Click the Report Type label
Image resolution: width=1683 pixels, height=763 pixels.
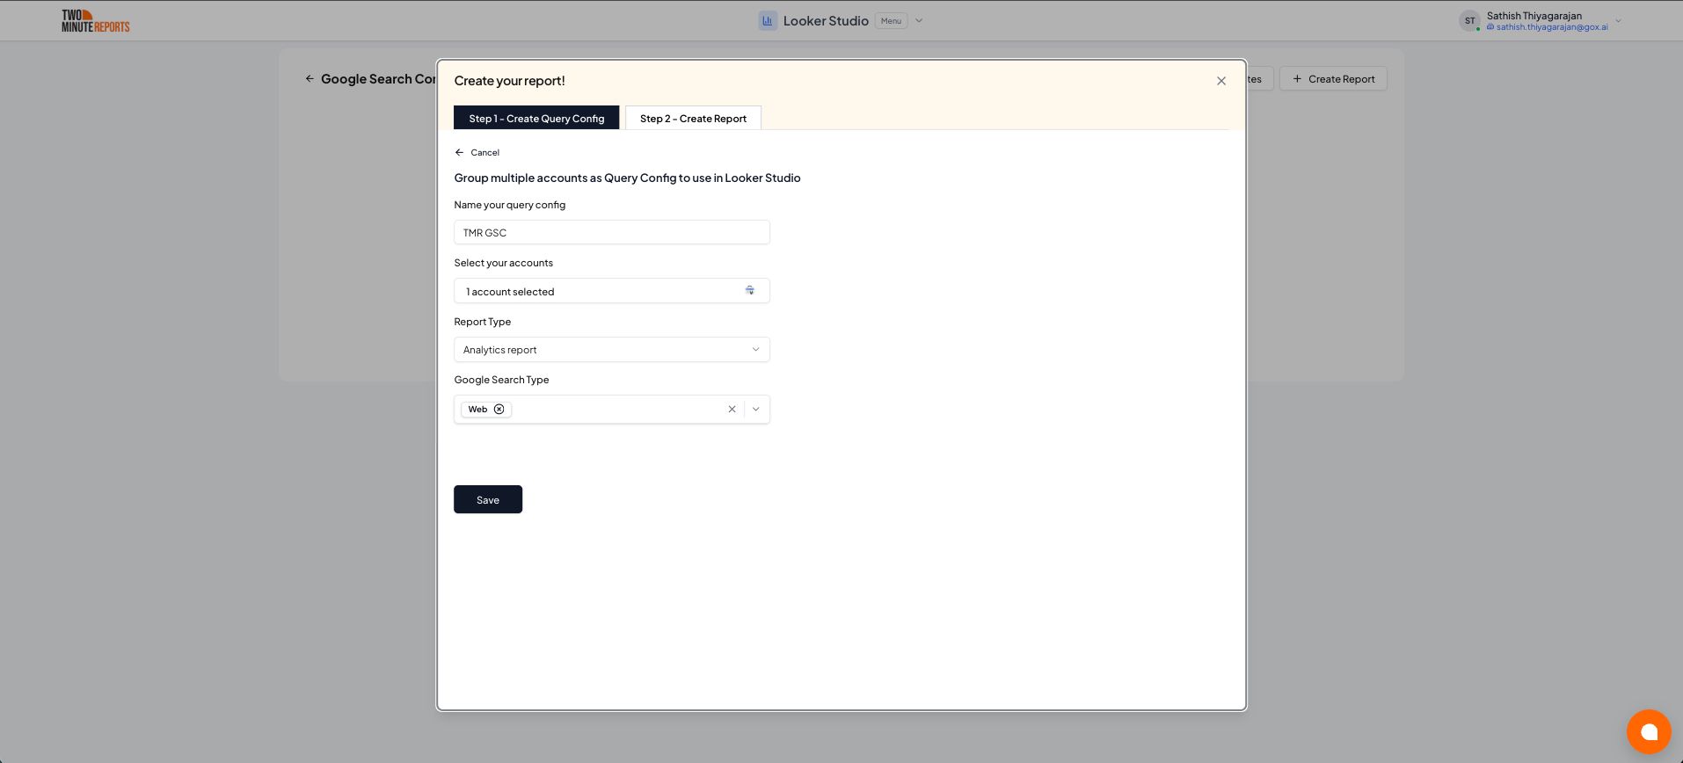point(482,322)
